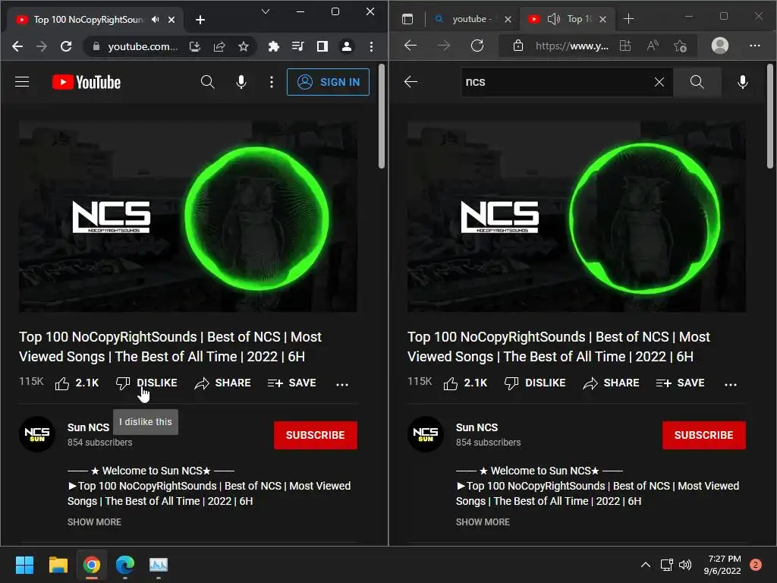
Task: Open Chrome three-dot menu
Action: pyautogui.click(x=371, y=46)
